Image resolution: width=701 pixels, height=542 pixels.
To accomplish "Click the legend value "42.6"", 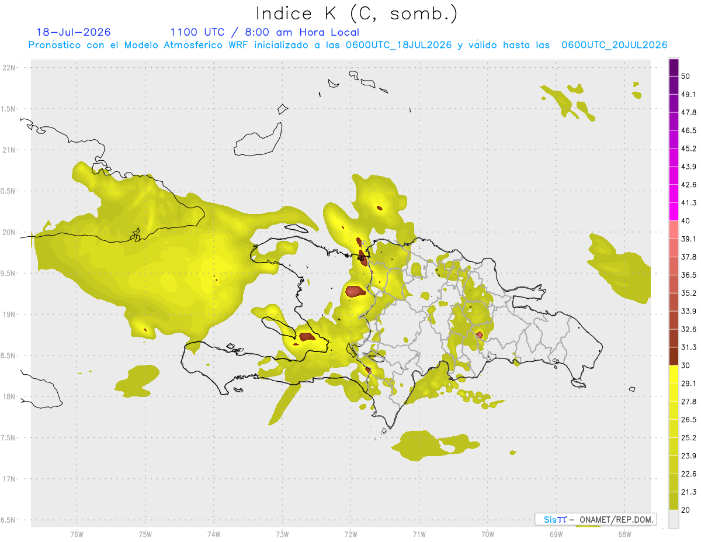I will [x=689, y=185].
